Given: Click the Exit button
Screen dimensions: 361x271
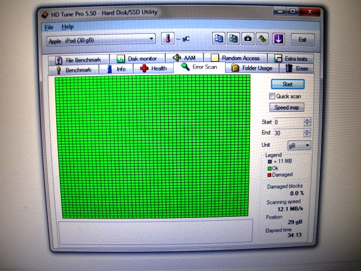Looking at the screenshot, I should pyautogui.click(x=303, y=40).
